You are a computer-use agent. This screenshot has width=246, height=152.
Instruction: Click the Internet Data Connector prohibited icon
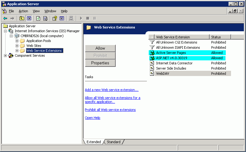pos(152,63)
